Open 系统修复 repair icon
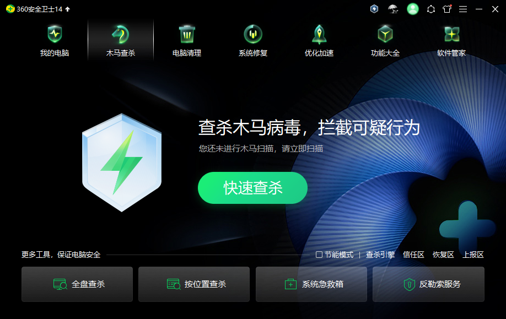This screenshot has height=319, width=506. [253, 34]
